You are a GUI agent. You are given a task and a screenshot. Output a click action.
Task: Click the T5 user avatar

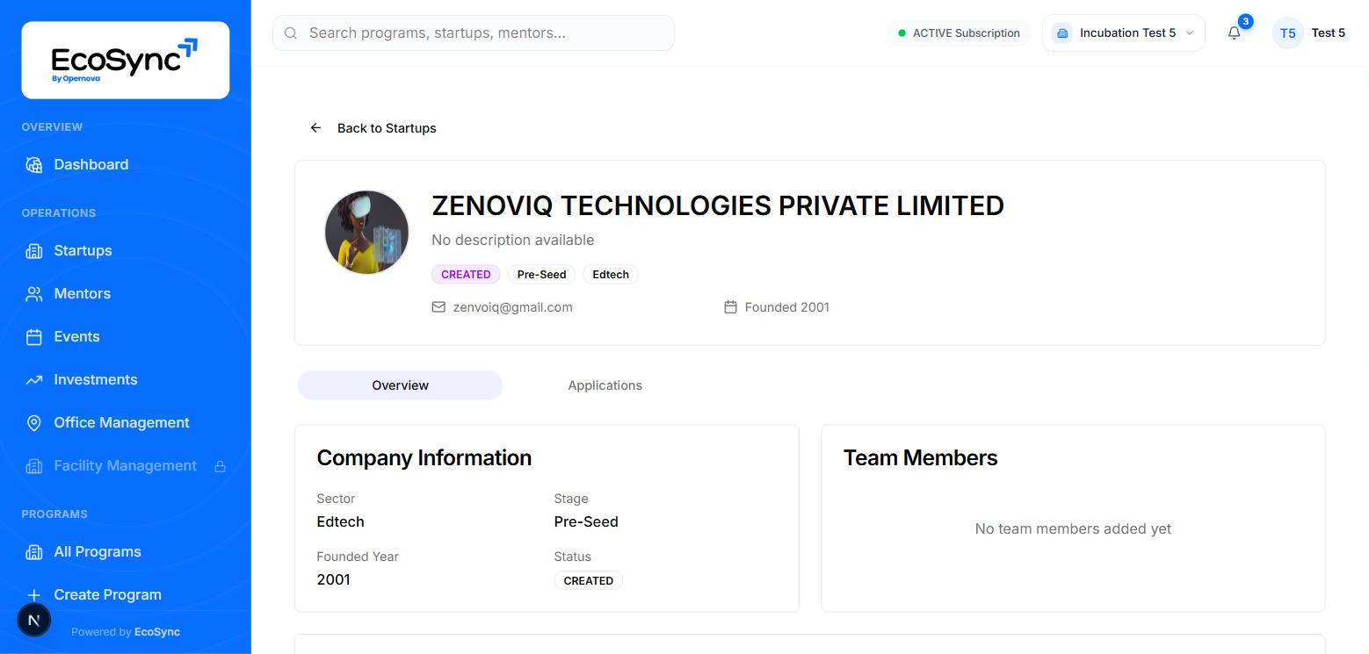1287,33
